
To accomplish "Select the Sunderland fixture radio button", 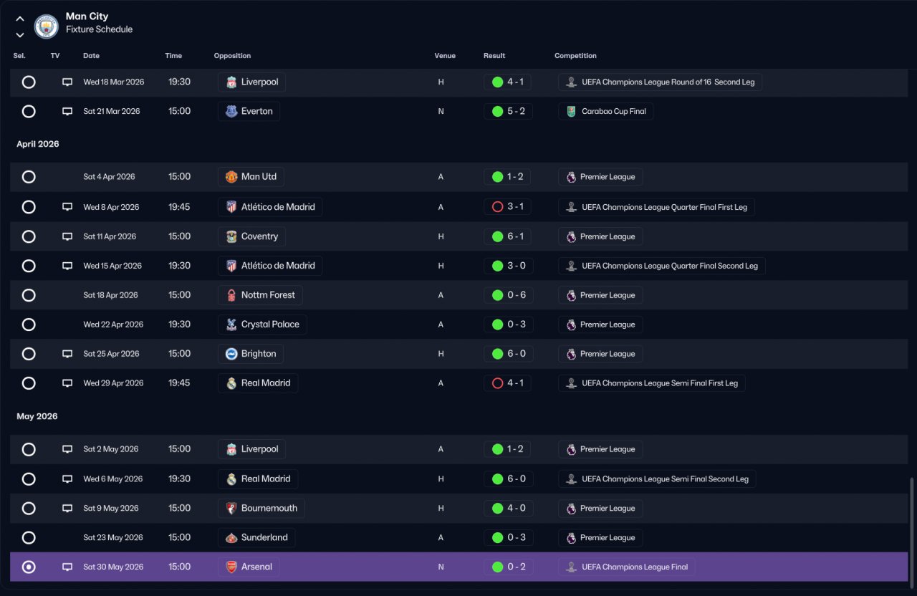I will 29,538.
